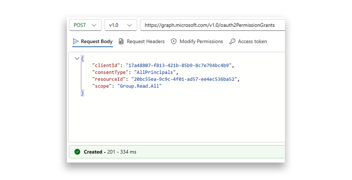Switch to the Request Headers tab
Viewport: 352px width, 180px height.
[x=142, y=42]
